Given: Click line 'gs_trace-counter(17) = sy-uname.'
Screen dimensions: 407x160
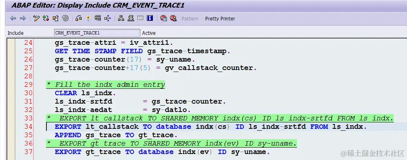Looking at the screenshot, I should click(x=125, y=59).
